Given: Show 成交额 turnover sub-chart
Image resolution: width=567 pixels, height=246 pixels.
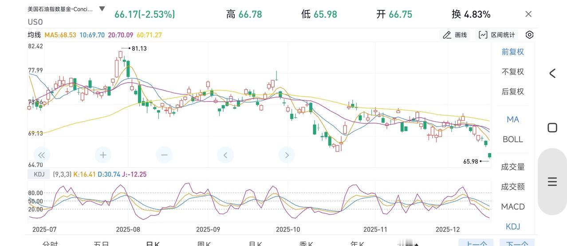Looking at the screenshot, I should click(513, 186).
